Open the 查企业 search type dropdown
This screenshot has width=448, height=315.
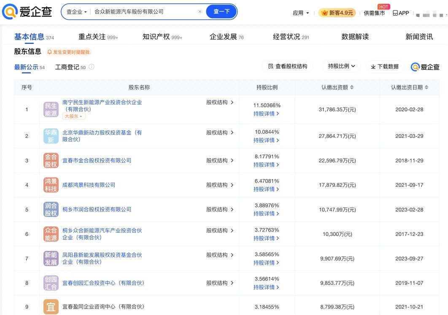[x=77, y=12]
